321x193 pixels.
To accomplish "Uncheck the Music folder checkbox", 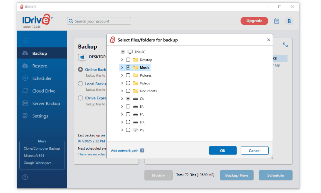I will coord(128,68).
